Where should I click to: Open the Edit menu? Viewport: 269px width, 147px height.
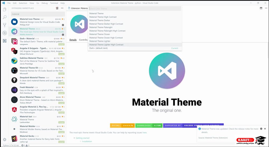tap(15, 3)
